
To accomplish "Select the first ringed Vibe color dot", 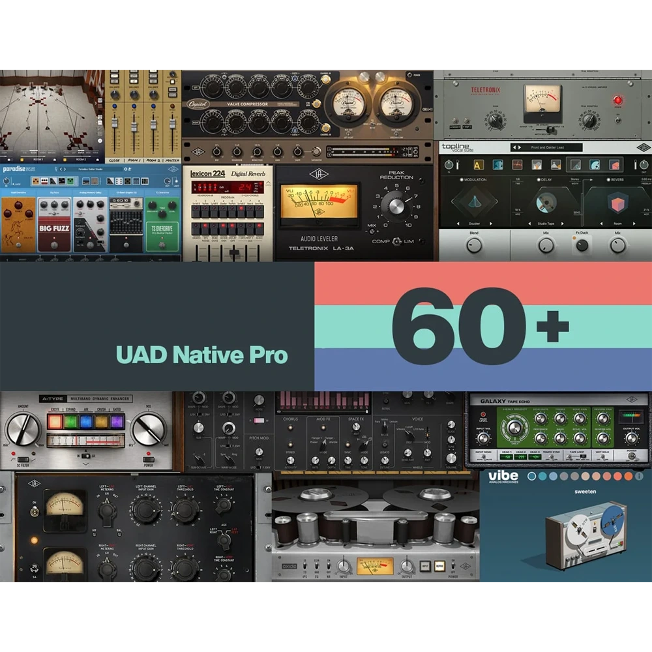I will pos(531,476).
